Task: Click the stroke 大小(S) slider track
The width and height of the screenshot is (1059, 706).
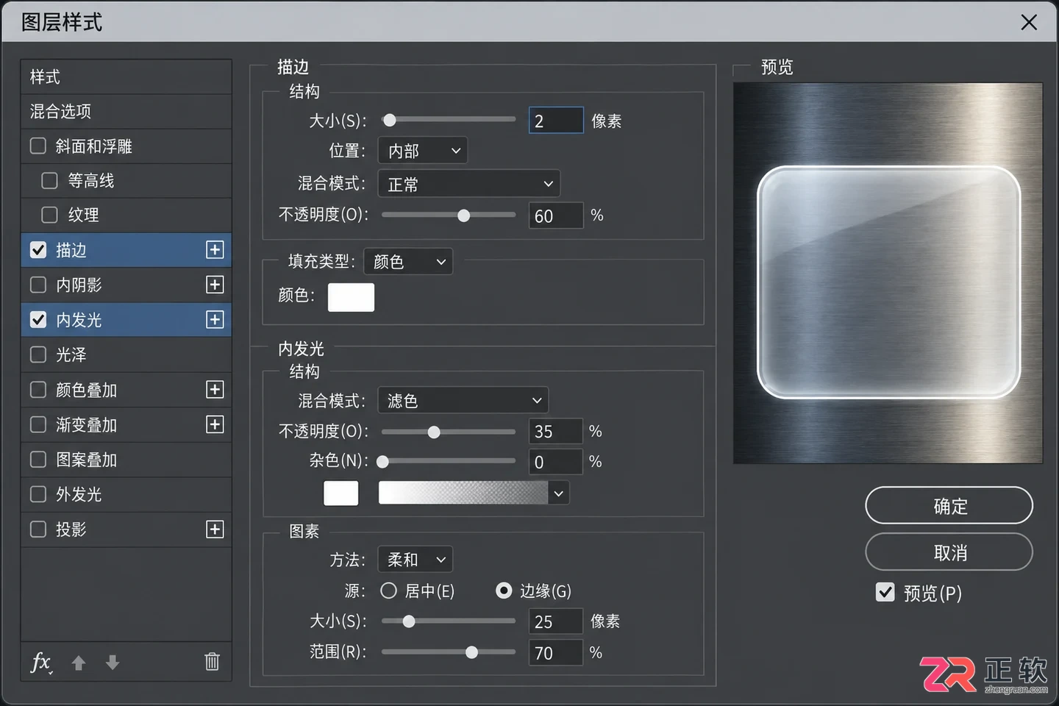Action: [x=449, y=120]
